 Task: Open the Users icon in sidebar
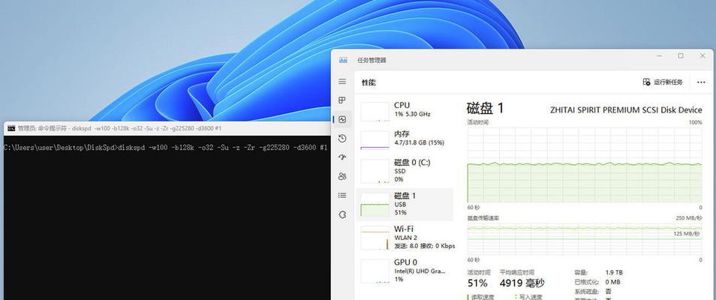click(x=342, y=176)
